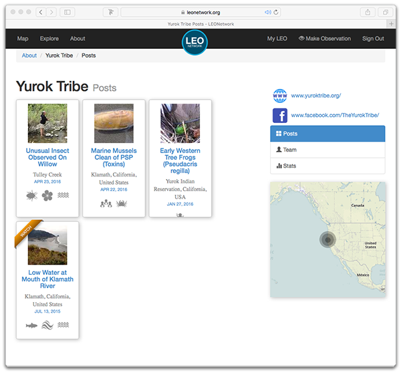
Task: Select the Posts tab in the side panel
Action: [327, 134]
